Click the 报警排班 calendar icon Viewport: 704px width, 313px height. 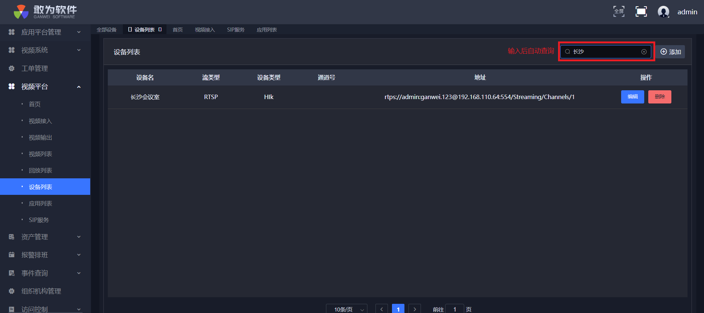(12, 255)
